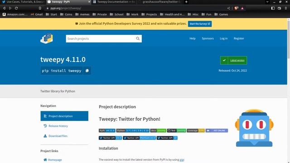This screenshot has height=163, width=290.
Task: Click the PyPI v4.11.0 badge
Action: coord(107,130)
